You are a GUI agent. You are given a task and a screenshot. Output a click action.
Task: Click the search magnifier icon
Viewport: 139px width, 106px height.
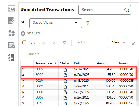click(x=127, y=10)
